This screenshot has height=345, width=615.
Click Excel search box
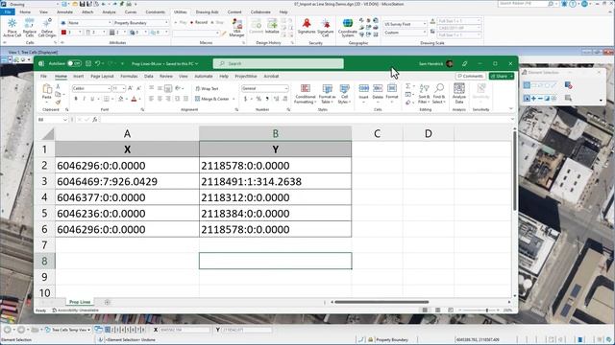(x=279, y=63)
